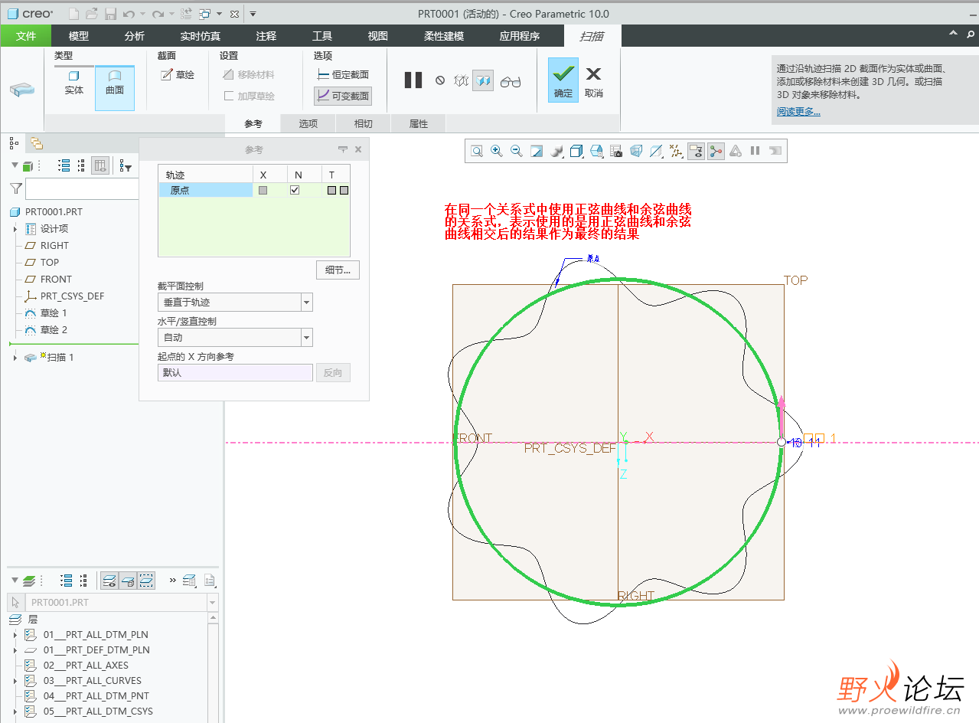Open the 相切 sub-tab in sweep dashboard
979x723 pixels.
point(364,124)
